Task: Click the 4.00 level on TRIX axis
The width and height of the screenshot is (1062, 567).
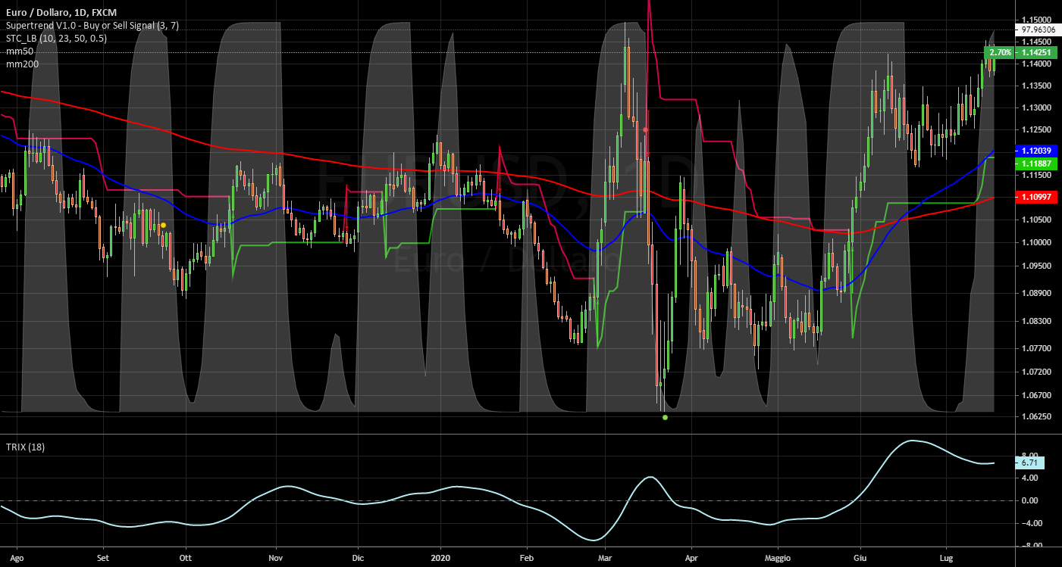Action: click(x=1029, y=478)
